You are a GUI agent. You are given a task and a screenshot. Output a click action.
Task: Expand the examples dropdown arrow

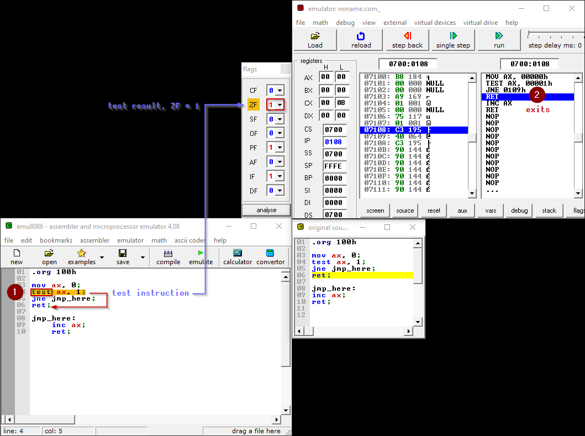coord(102,258)
